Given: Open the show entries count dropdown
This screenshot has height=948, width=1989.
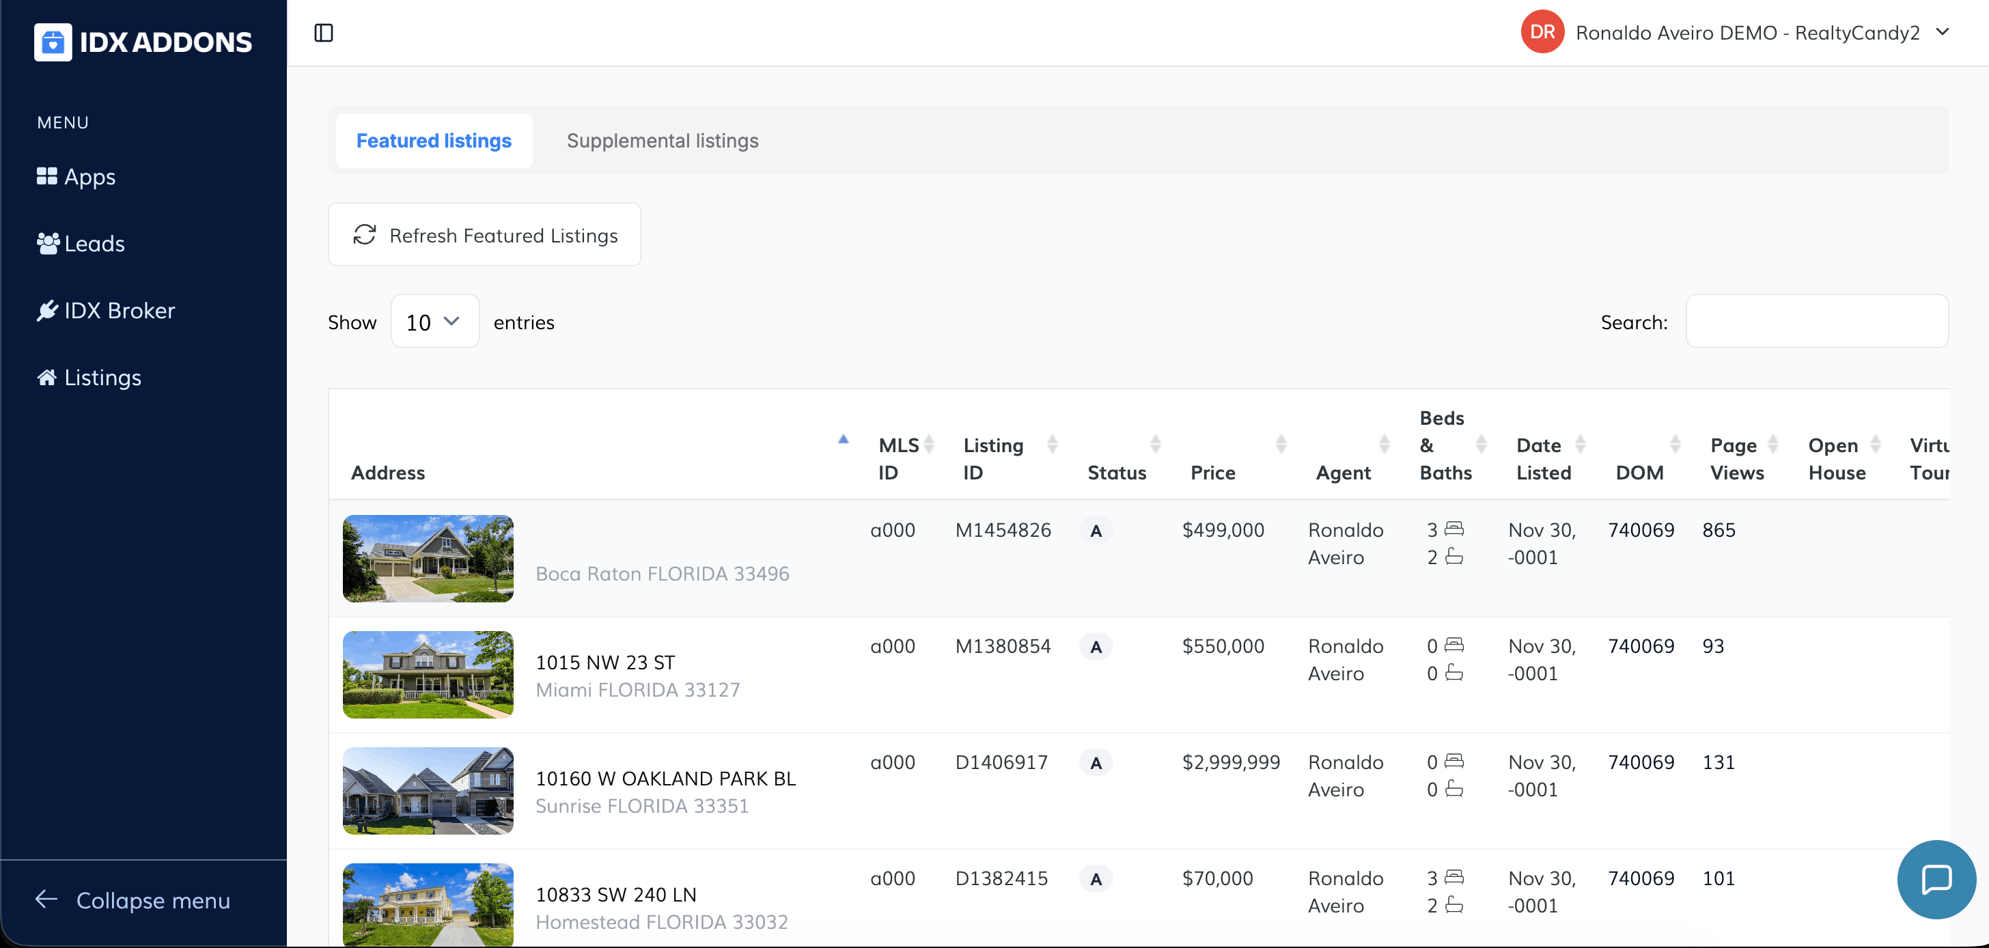Looking at the screenshot, I should [x=434, y=322].
